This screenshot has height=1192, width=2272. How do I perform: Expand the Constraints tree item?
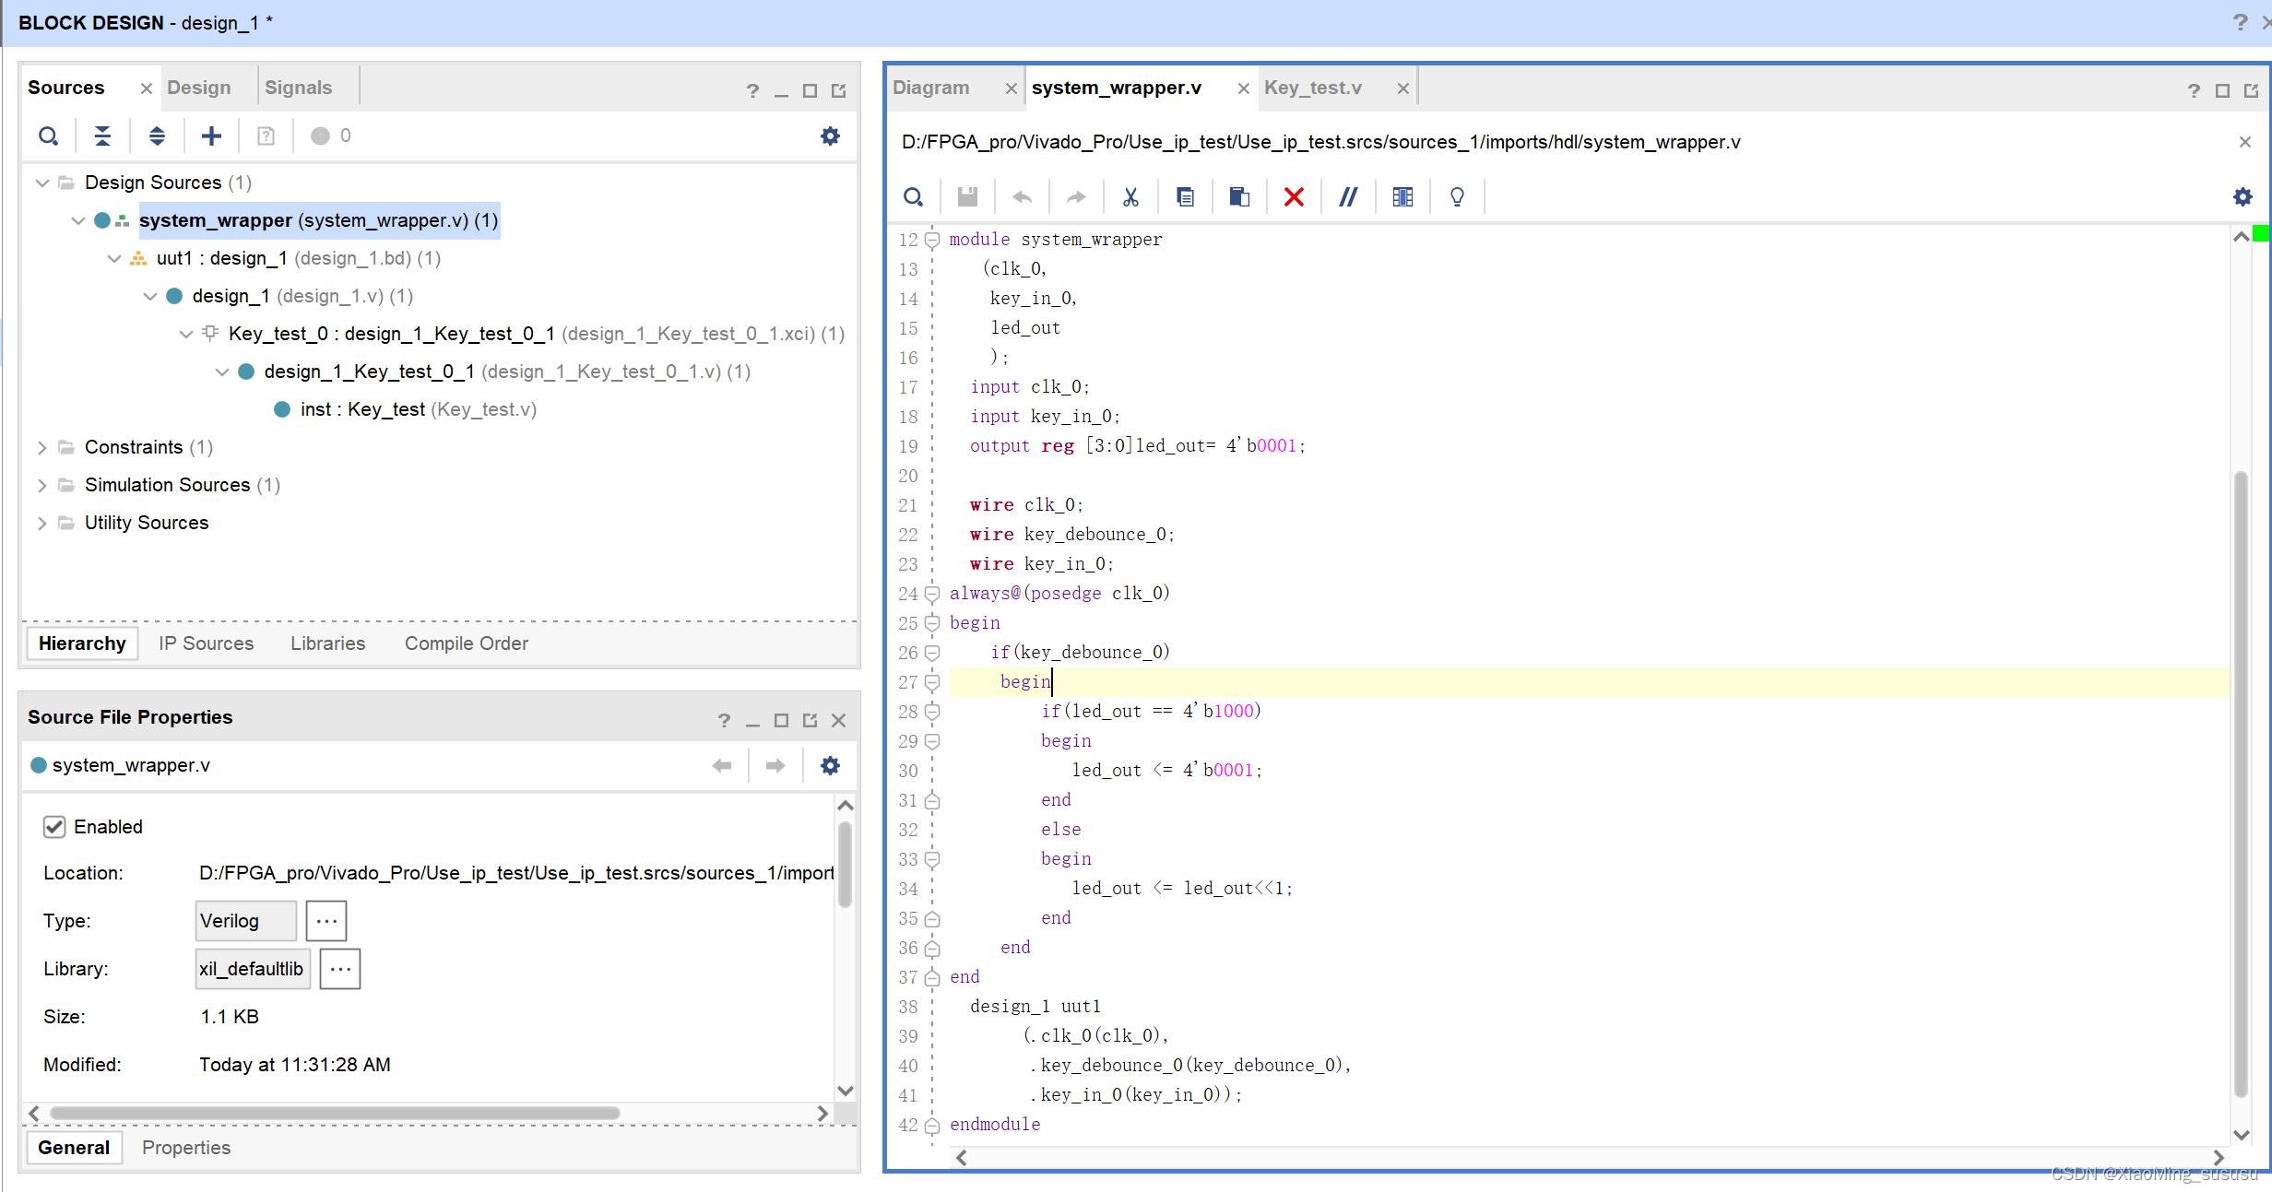[x=42, y=446]
